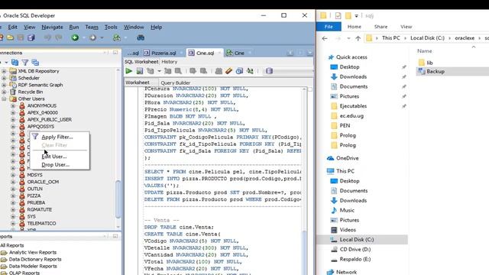Click the Commit icon in worksheet toolbar
Screen dimensions: 489x275
point(193,71)
